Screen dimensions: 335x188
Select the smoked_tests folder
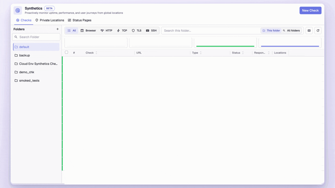coord(36,80)
